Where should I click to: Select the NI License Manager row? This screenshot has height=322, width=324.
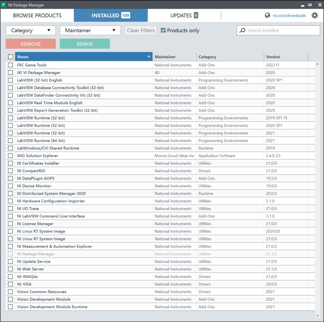[x=160, y=224]
